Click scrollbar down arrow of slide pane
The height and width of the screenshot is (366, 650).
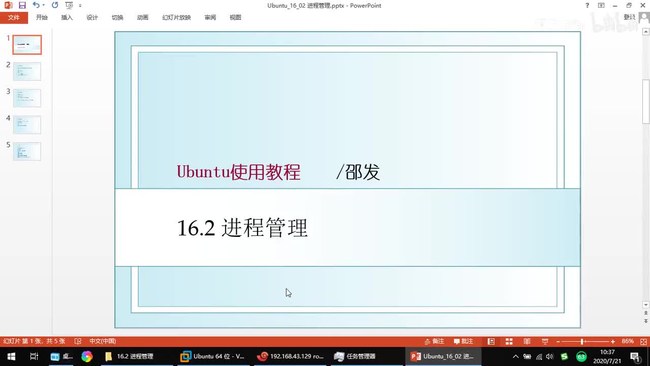click(646, 305)
